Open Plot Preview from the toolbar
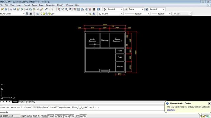The image size is (211, 118). 15,9
